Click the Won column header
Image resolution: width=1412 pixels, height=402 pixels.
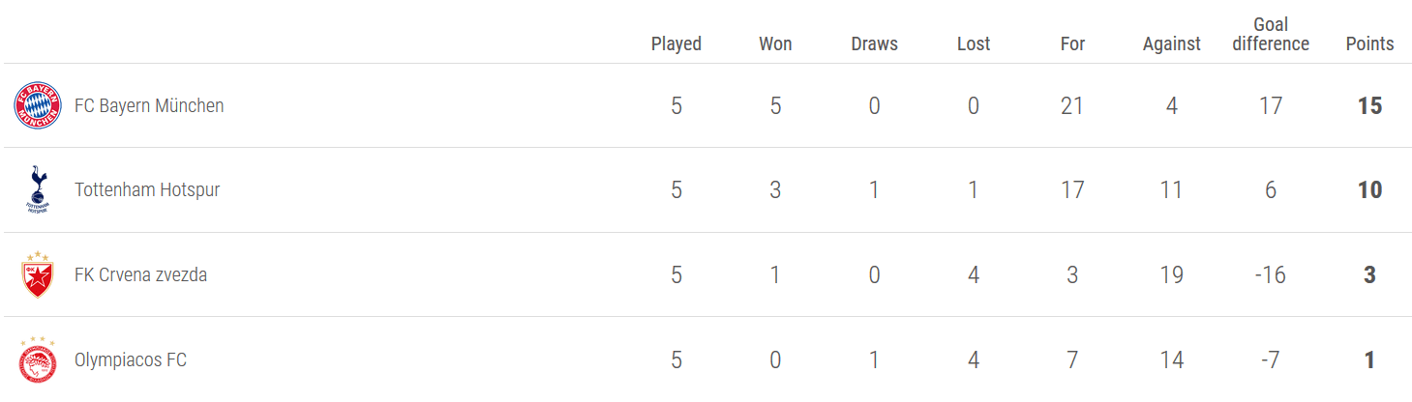pyautogui.click(x=775, y=43)
